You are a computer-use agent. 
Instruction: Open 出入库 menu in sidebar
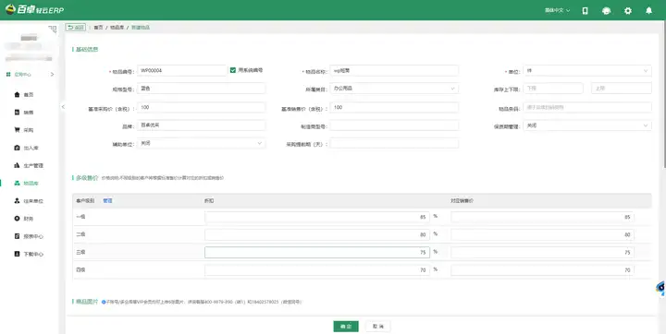[x=31, y=148]
